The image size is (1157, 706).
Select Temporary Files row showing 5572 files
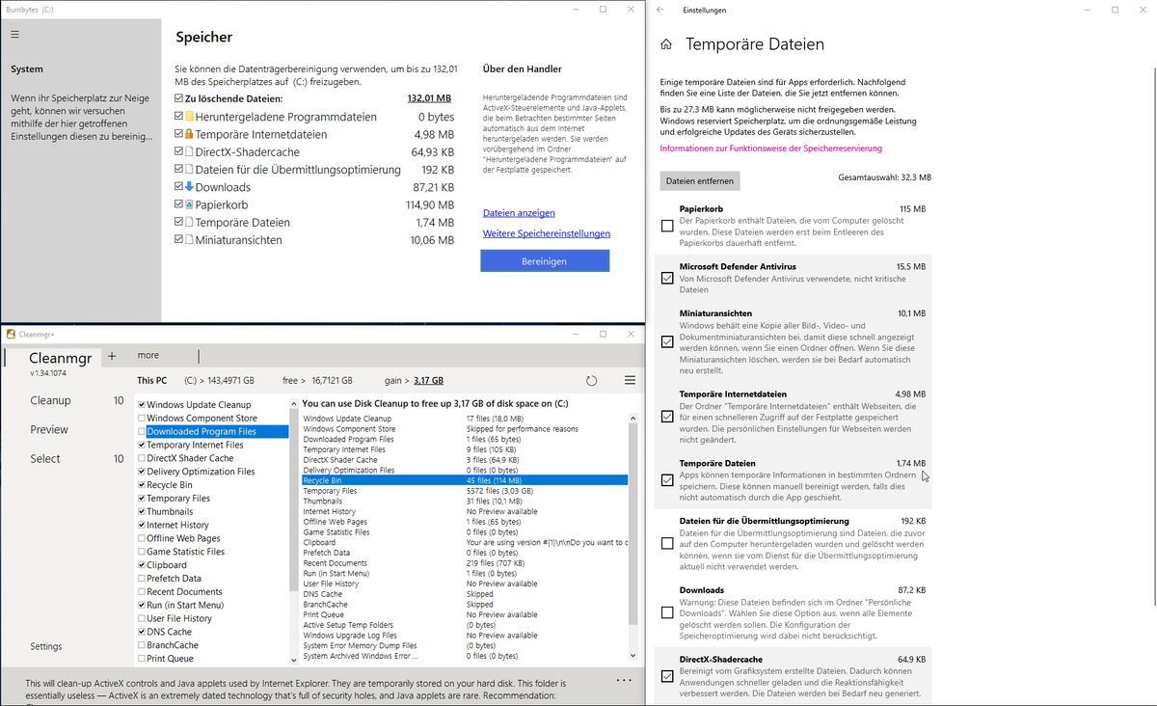(x=464, y=491)
